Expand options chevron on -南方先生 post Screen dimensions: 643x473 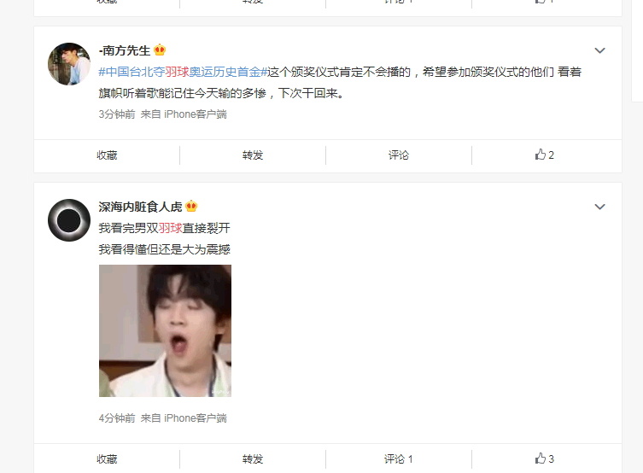[599, 50]
